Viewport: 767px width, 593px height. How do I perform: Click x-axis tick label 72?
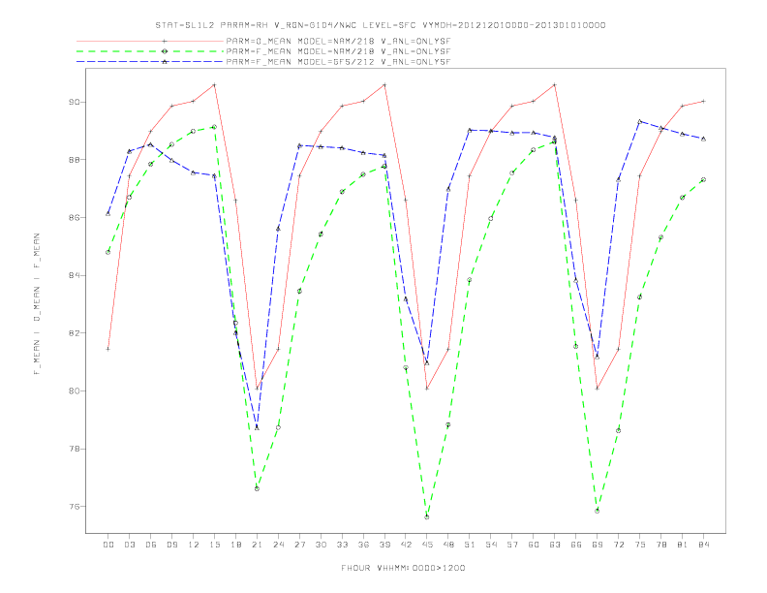click(x=618, y=545)
